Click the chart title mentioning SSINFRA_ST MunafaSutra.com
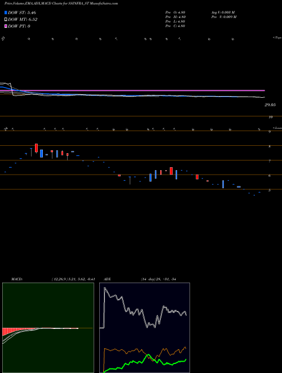The image size is (282, 373). (61, 3)
